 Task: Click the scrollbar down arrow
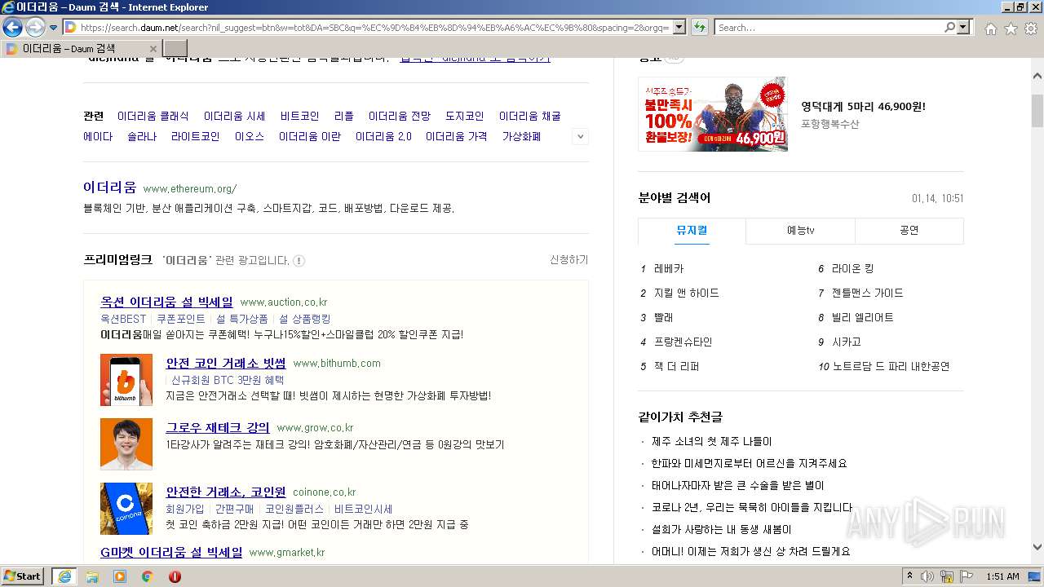point(1037,547)
